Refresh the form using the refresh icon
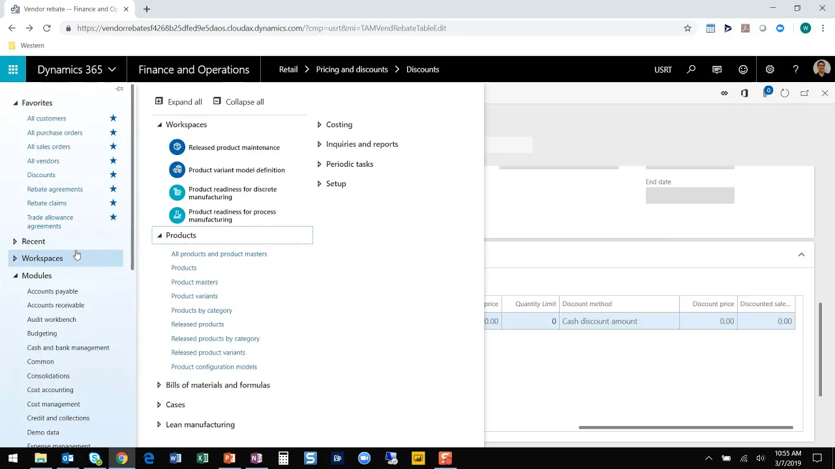This screenshot has height=469, width=835. click(x=785, y=93)
